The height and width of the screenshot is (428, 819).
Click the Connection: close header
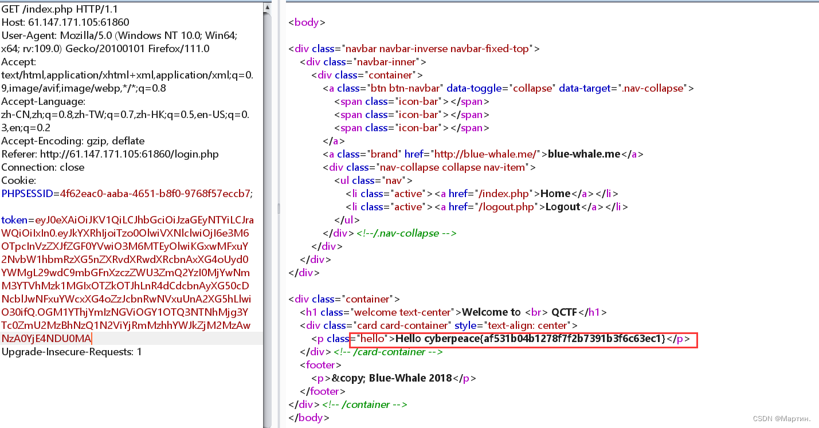tap(43, 167)
